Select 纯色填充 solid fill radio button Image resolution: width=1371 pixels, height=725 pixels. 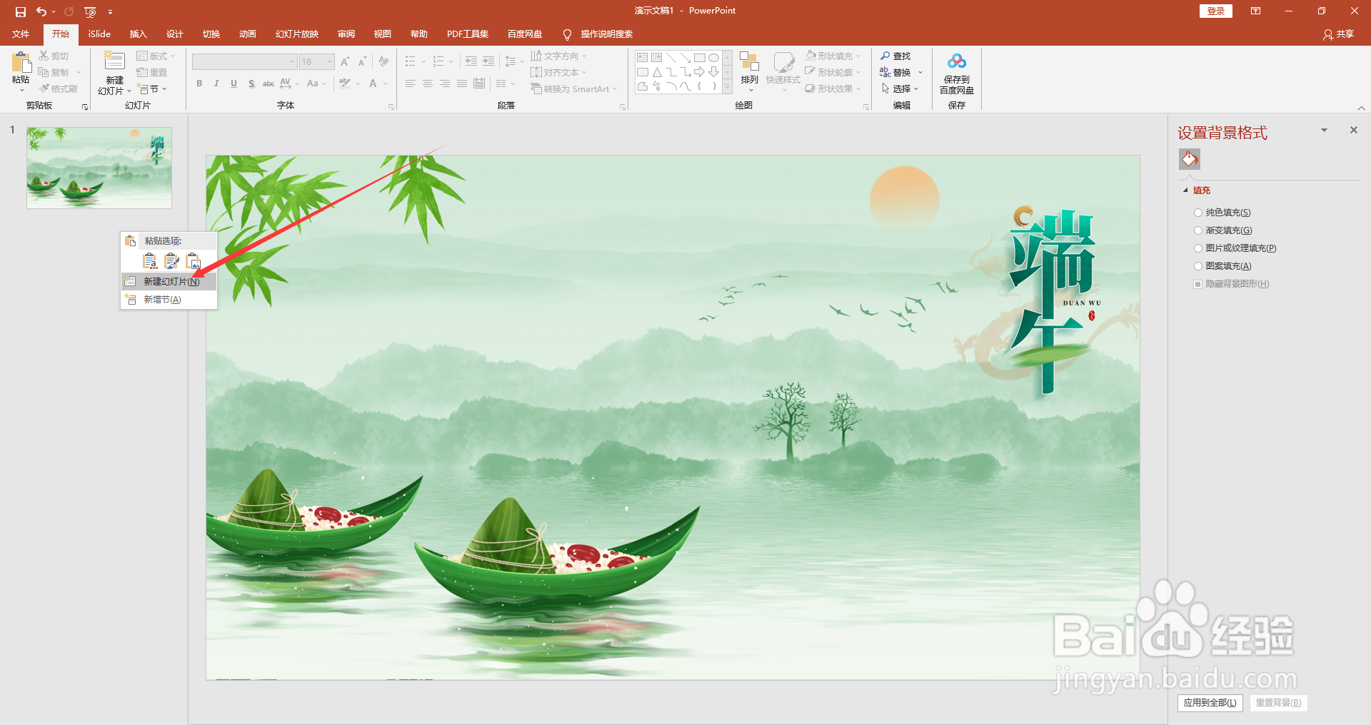1198,213
